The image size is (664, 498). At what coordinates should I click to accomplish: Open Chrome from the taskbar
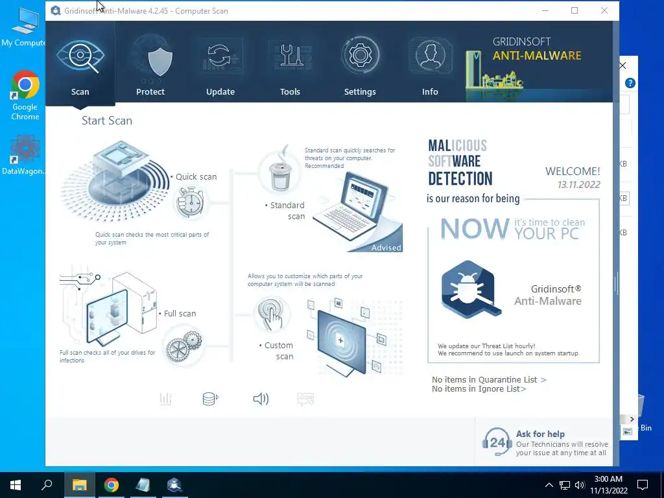click(112, 485)
